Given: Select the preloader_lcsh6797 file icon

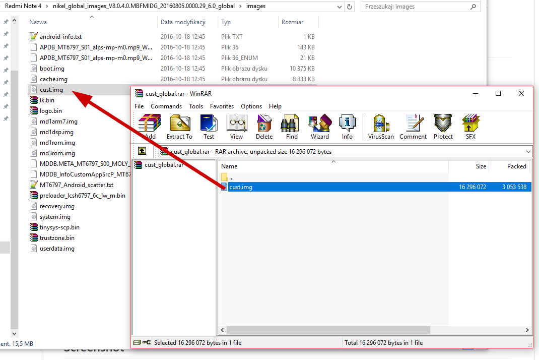Looking at the screenshot, I should (x=34, y=196).
